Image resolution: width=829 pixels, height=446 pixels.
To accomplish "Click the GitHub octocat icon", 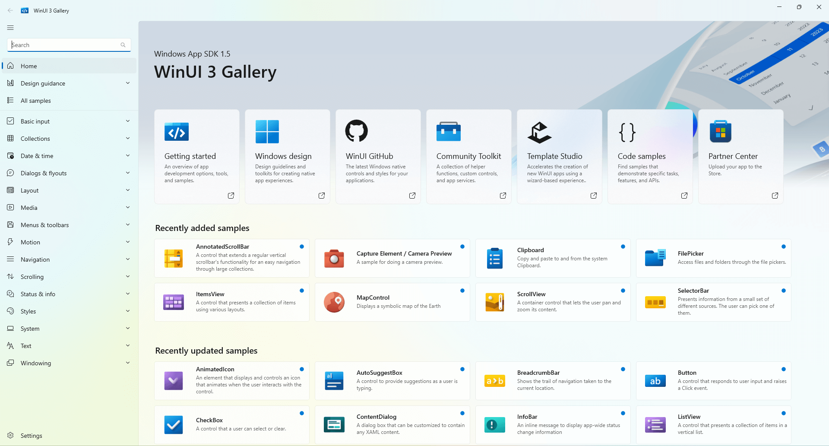I will pos(357,131).
